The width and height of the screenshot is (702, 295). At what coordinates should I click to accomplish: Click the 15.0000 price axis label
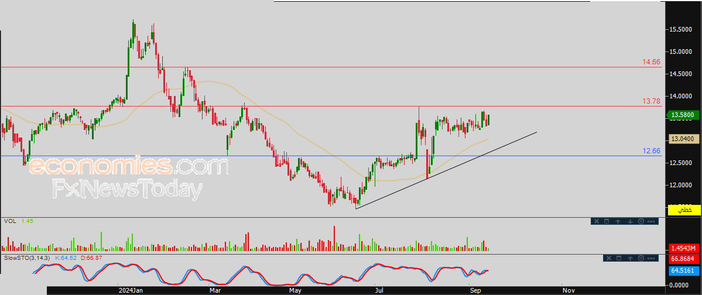click(x=682, y=52)
